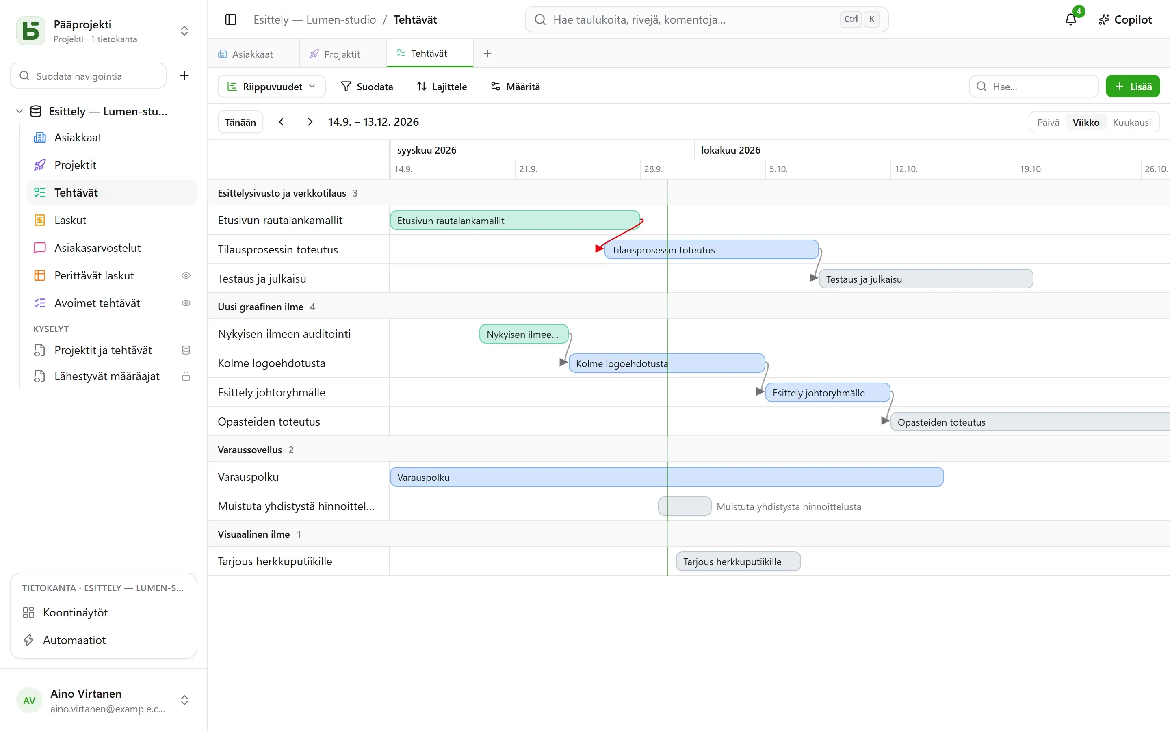Screen dimensions: 1170x731
Task: Open notifications bell
Action: coord(1071,19)
